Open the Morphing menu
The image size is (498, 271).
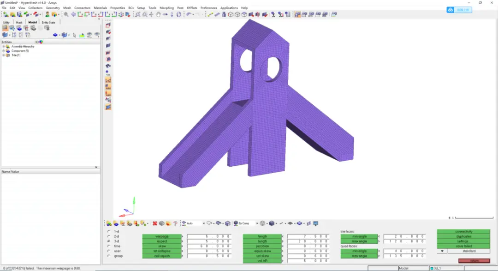[166, 8]
